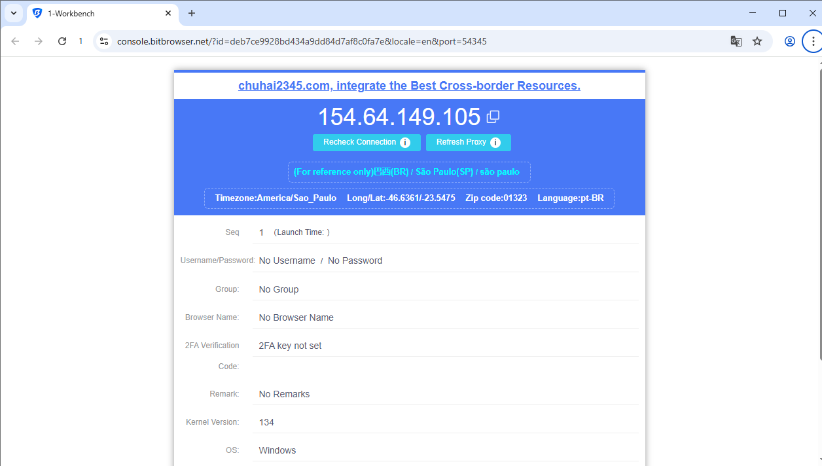822x466 pixels.
Task: Minimize the browser window
Action: [753, 13]
